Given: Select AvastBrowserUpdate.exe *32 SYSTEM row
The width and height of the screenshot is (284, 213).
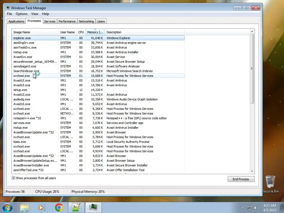Looking at the screenshot, I should click(x=98, y=132).
